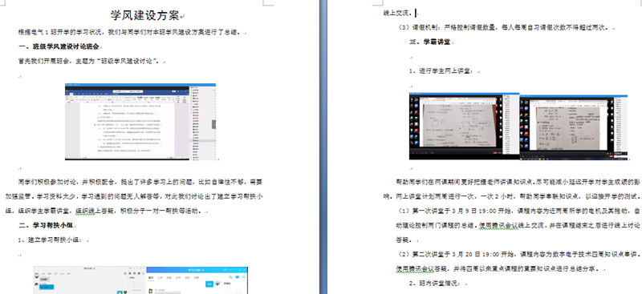The width and height of the screenshot is (642, 294).
Task: Click the blue gap between the two pages
Action: point(323,147)
